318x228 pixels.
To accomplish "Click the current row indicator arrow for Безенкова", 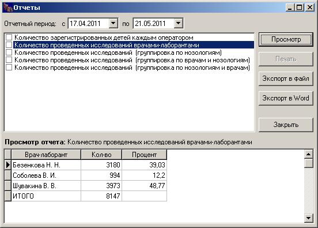I will 8,165.
